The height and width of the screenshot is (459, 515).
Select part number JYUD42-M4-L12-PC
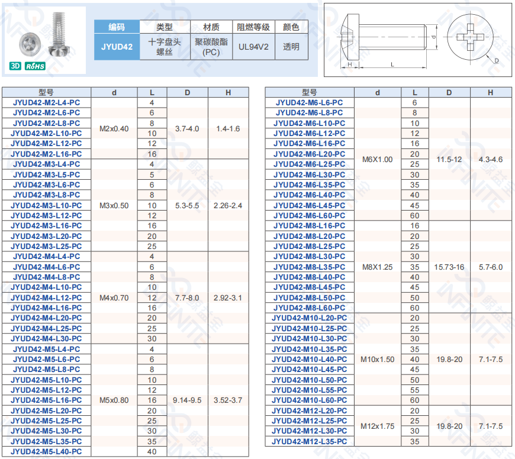(46, 298)
